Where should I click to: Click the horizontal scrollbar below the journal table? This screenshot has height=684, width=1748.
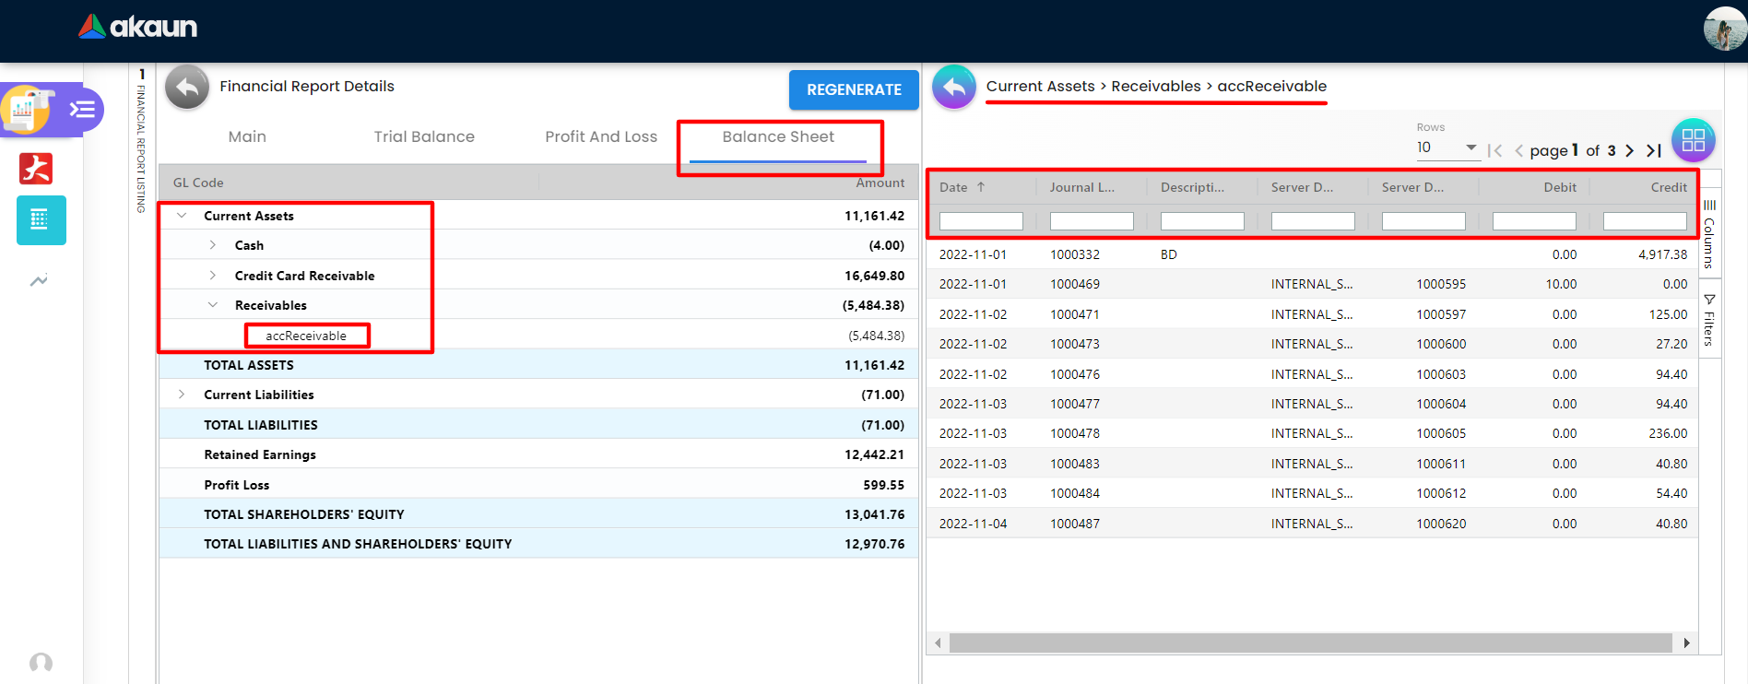click(x=1309, y=643)
